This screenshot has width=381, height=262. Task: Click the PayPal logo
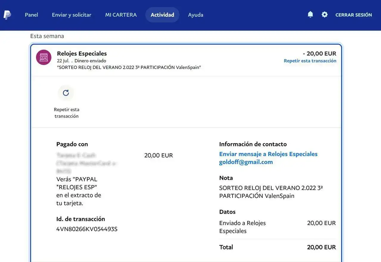(x=7, y=15)
